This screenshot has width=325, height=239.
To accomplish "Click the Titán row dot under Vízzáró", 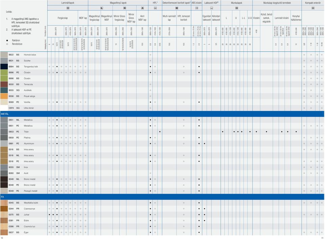I will [x=256, y=132].
